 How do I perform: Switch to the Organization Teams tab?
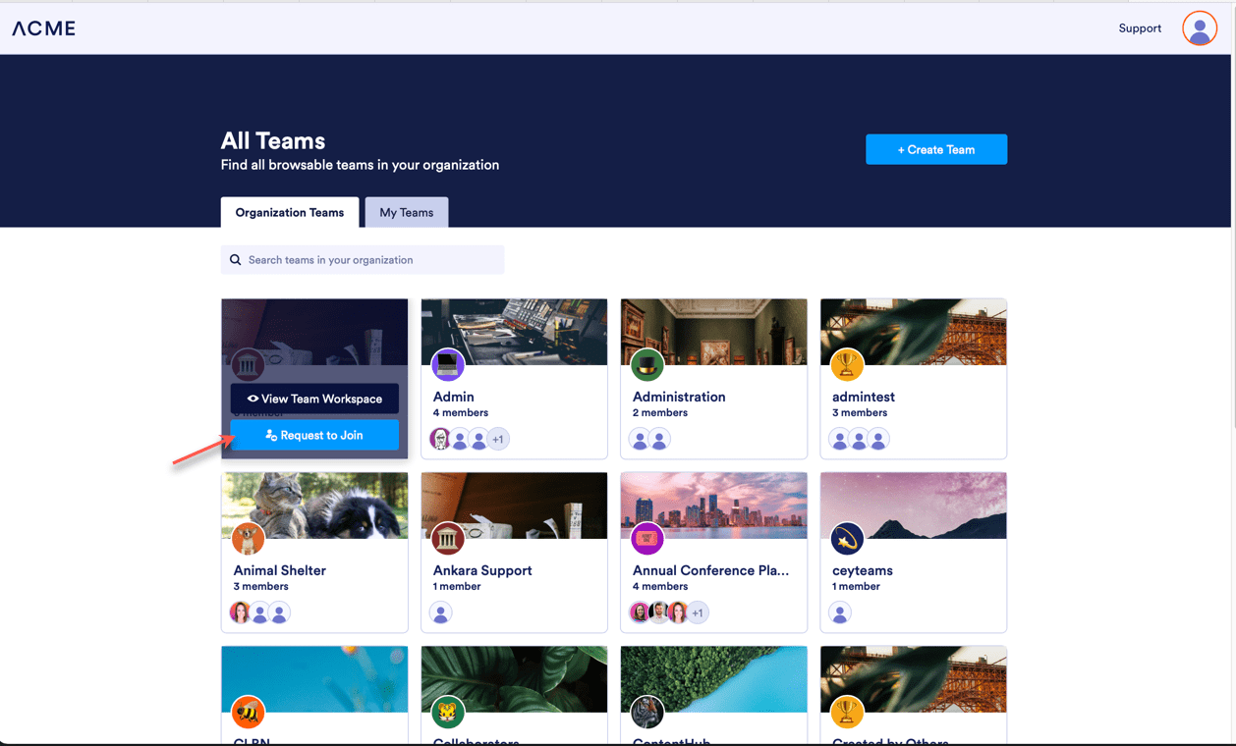point(290,212)
